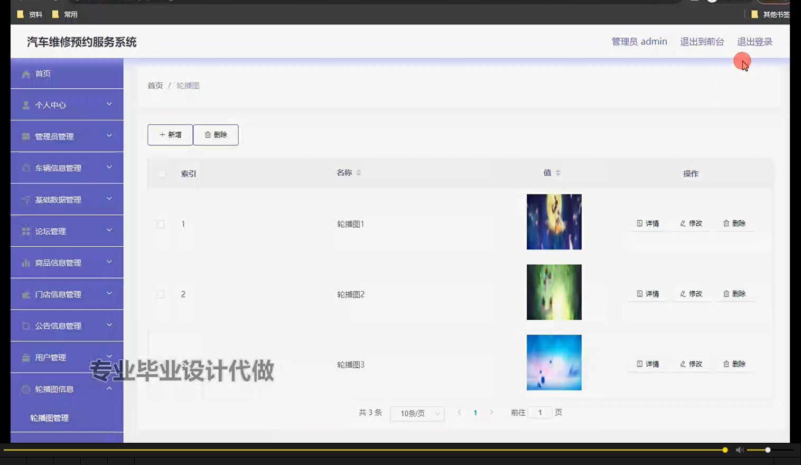Open the 其他书签 bookmarks folder
The image size is (801, 465).
coord(770,14)
